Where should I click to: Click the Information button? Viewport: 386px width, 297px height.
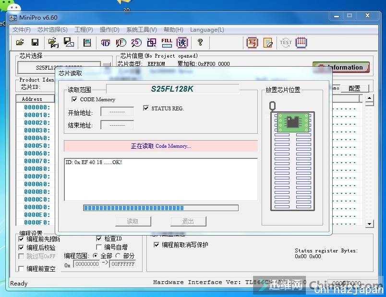[x=341, y=67]
